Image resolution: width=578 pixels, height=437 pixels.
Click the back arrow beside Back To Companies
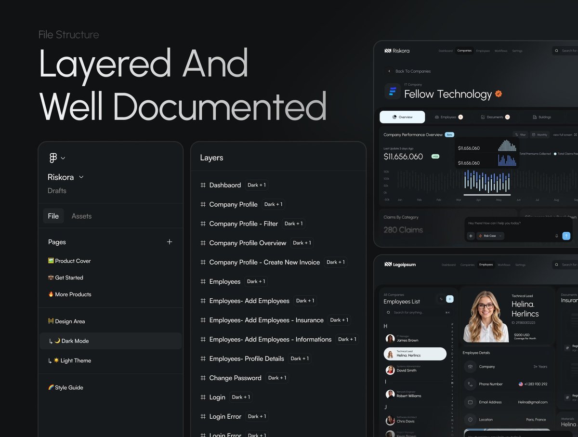click(x=389, y=71)
